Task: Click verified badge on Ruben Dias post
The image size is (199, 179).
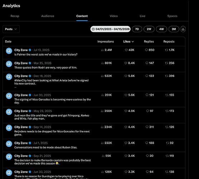Action: click(30, 143)
